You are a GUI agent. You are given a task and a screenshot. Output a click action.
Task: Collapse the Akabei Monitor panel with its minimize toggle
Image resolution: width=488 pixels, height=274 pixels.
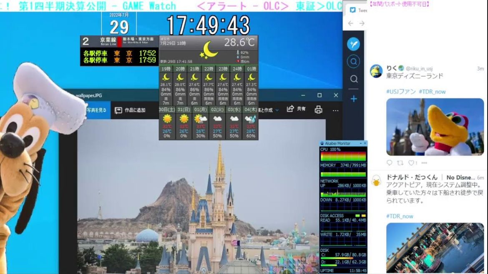point(361,143)
